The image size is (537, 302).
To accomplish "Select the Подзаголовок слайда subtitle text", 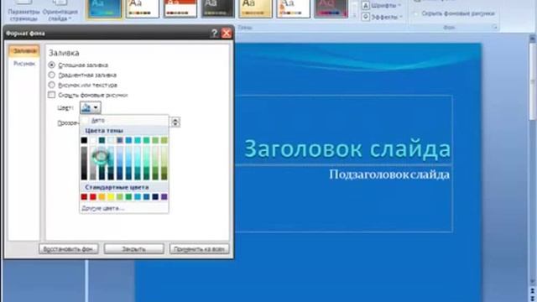I will tap(389, 174).
